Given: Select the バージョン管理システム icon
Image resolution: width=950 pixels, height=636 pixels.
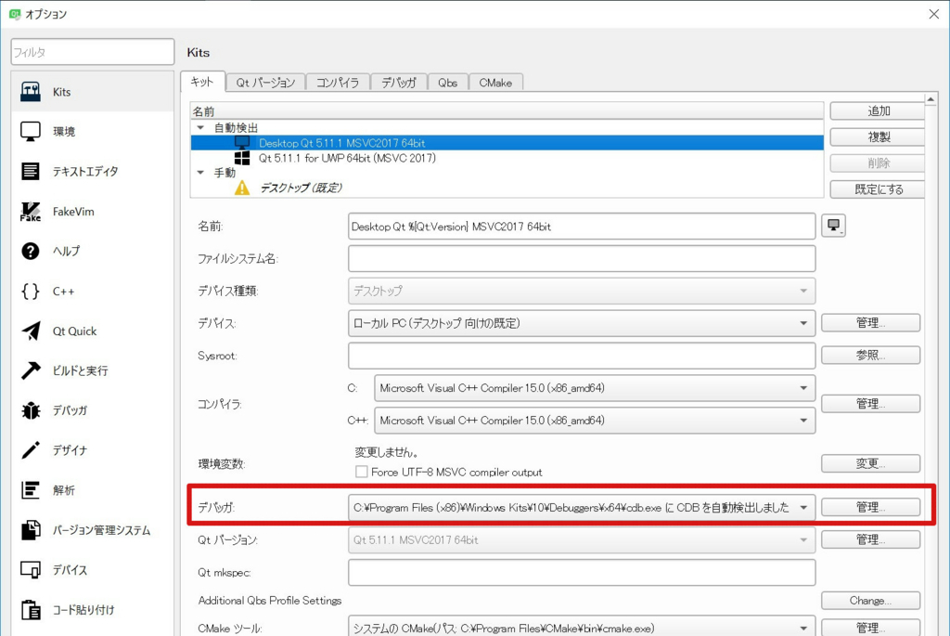Looking at the screenshot, I should 31,530.
